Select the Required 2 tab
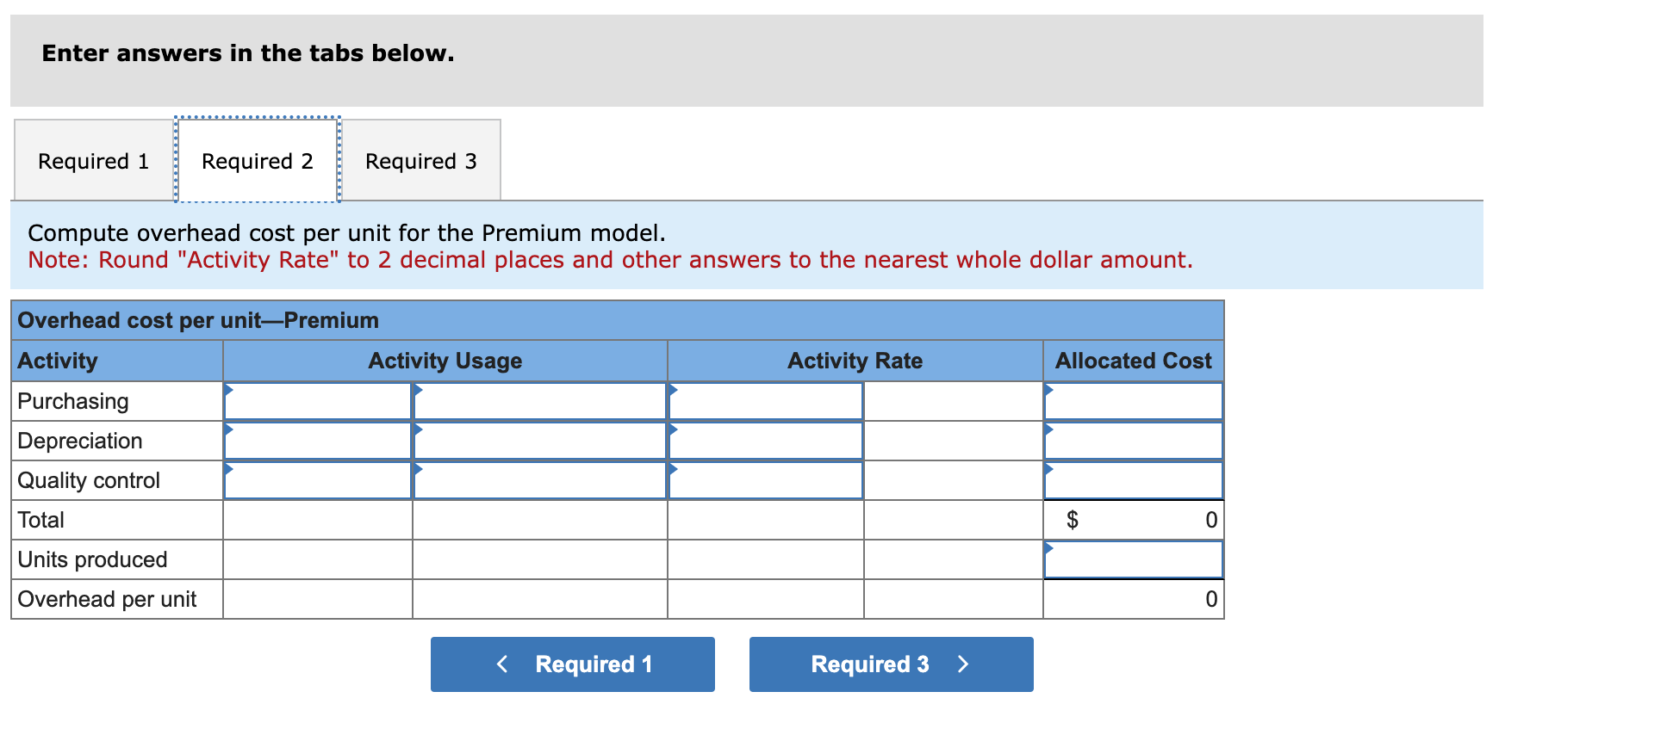 click(x=257, y=160)
